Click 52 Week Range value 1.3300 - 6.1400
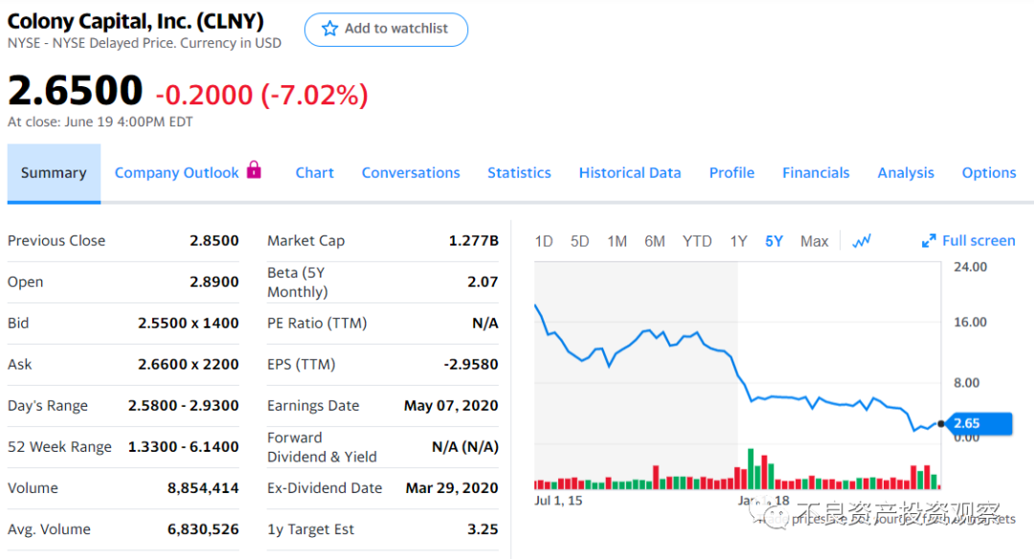Viewport: 1034px width, 559px height. point(183,446)
